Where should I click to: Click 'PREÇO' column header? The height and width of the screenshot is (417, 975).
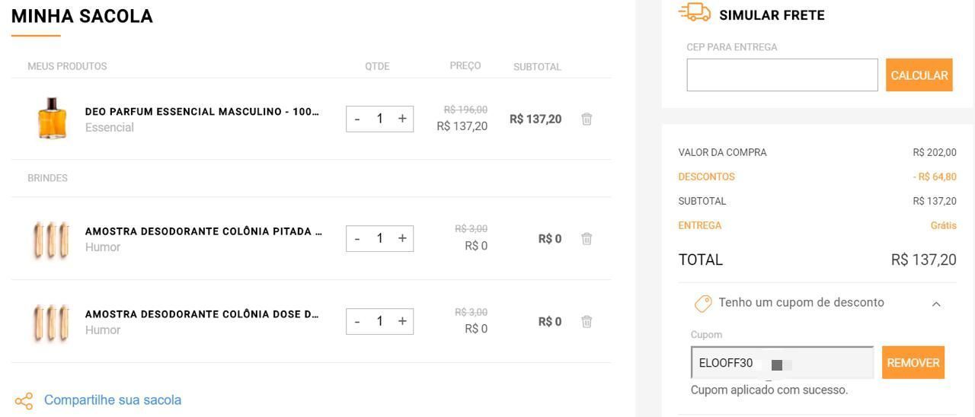coord(465,65)
